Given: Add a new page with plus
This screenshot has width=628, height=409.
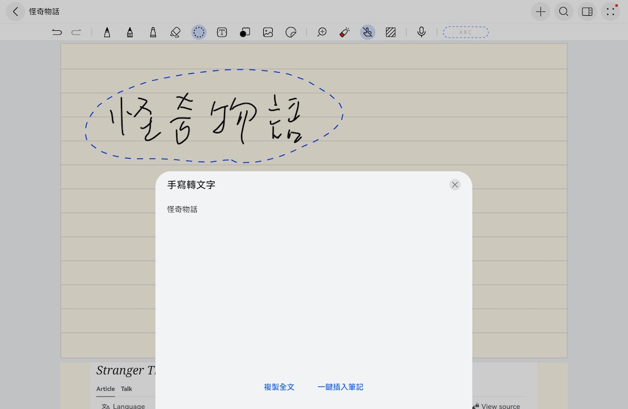Looking at the screenshot, I should [541, 12].
